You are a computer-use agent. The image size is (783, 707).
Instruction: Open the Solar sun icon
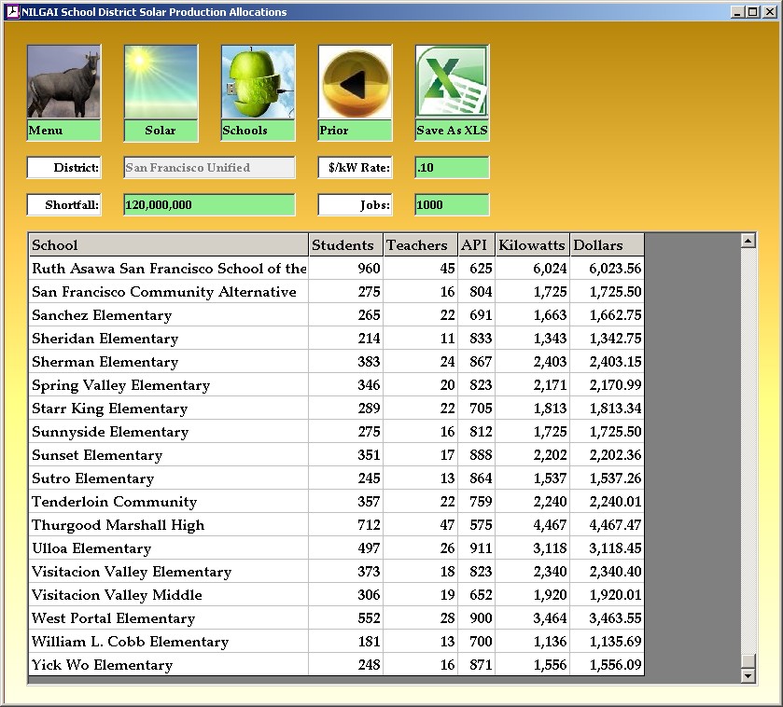[x=161, y=82]
